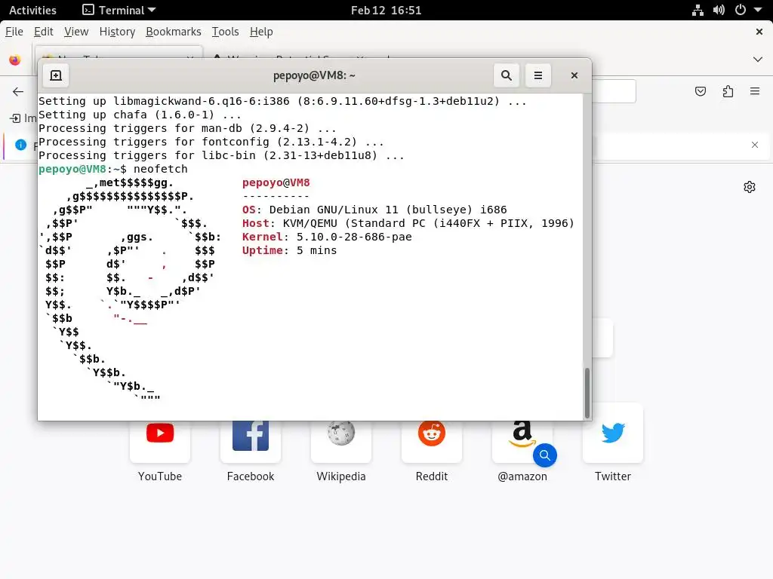
Task: Open the clock showing Feb 12 16:51
Action: [x=386, y=10]
